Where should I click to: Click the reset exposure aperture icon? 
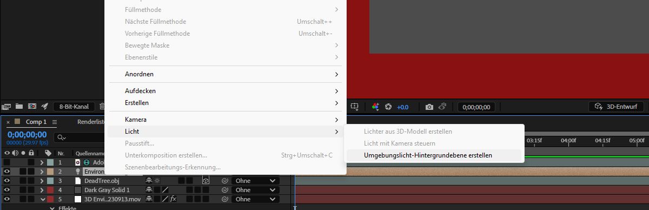point(388,107)
